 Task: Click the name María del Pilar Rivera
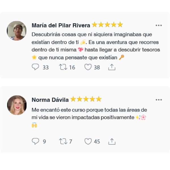click(x=61, y=25)
